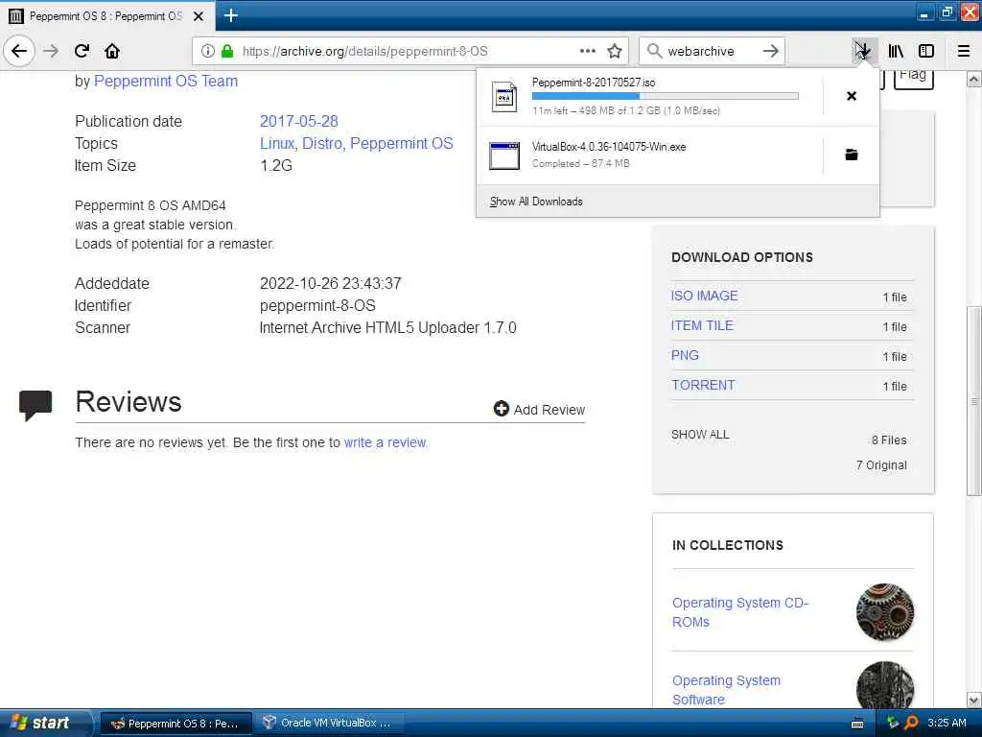Download the TORRENT option
Screen dimensions: 982x737
tap(703, 385)
